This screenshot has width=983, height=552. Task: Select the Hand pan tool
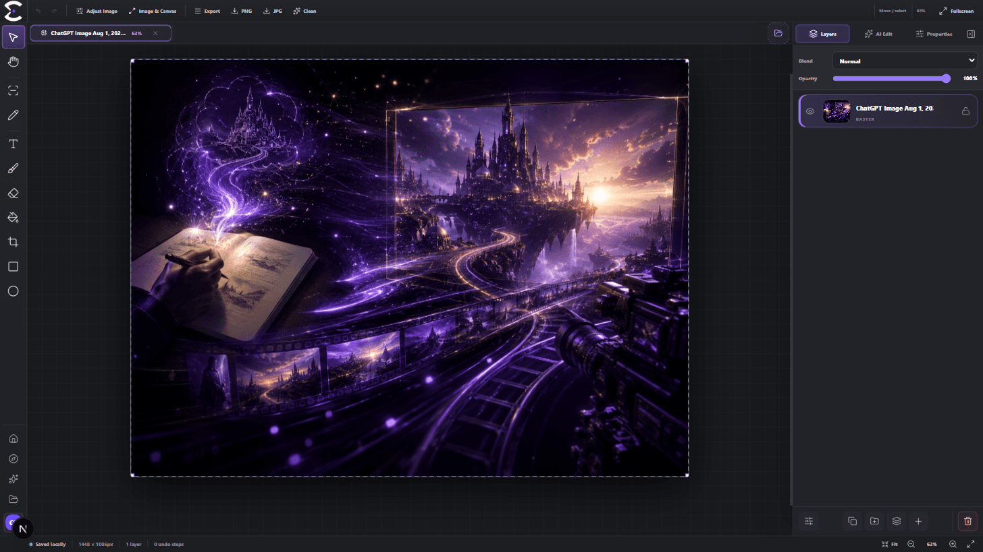point(13,62)
